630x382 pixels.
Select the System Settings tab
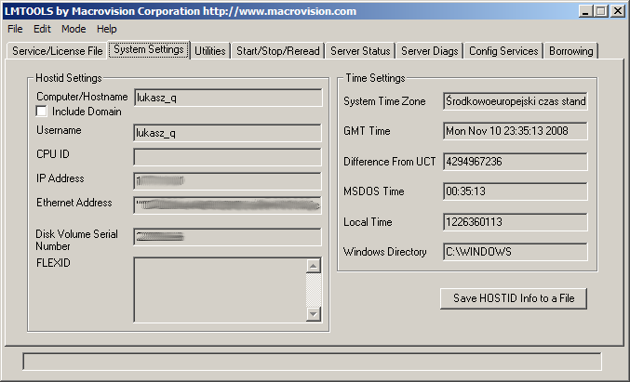pyautogui.click(x=149, y=49)
